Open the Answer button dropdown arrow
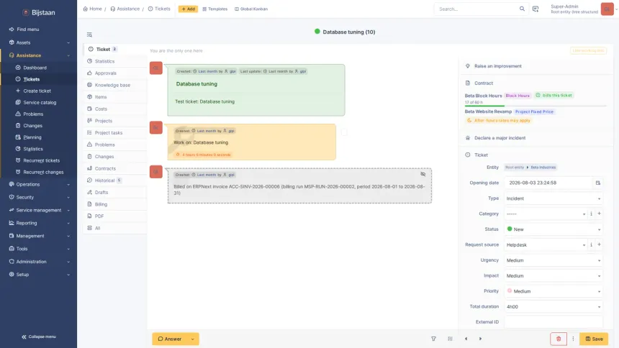 click(x=193, y=339)
